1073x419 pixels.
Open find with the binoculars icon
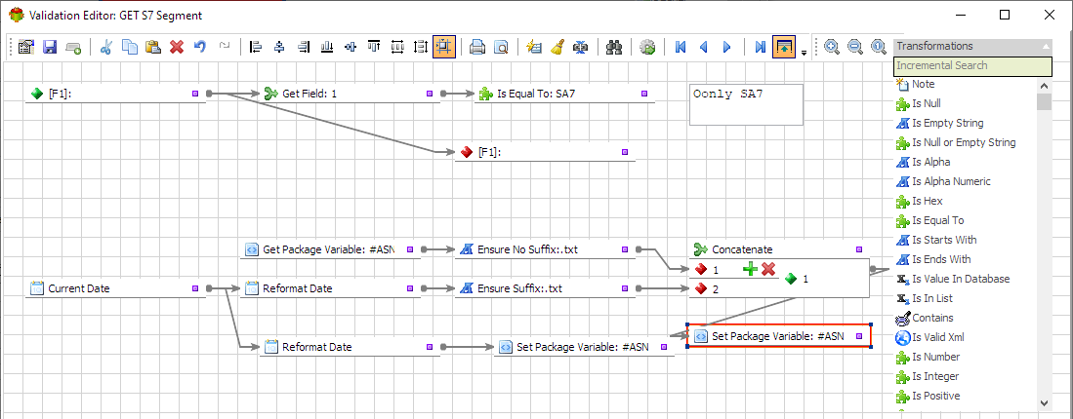click(x=614, y=47)
